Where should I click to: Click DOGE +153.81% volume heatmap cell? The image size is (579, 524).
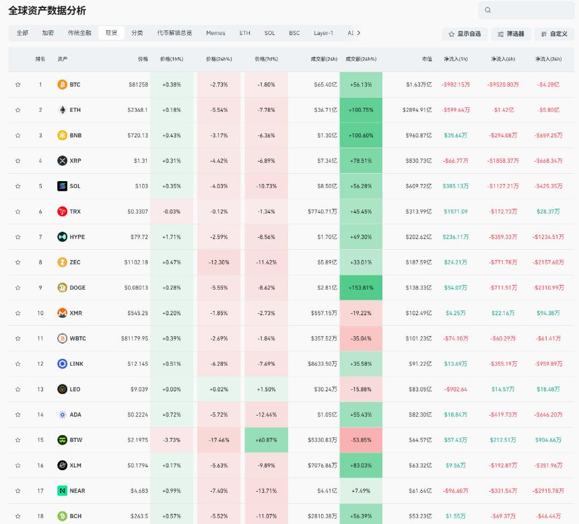coord(361,288)
